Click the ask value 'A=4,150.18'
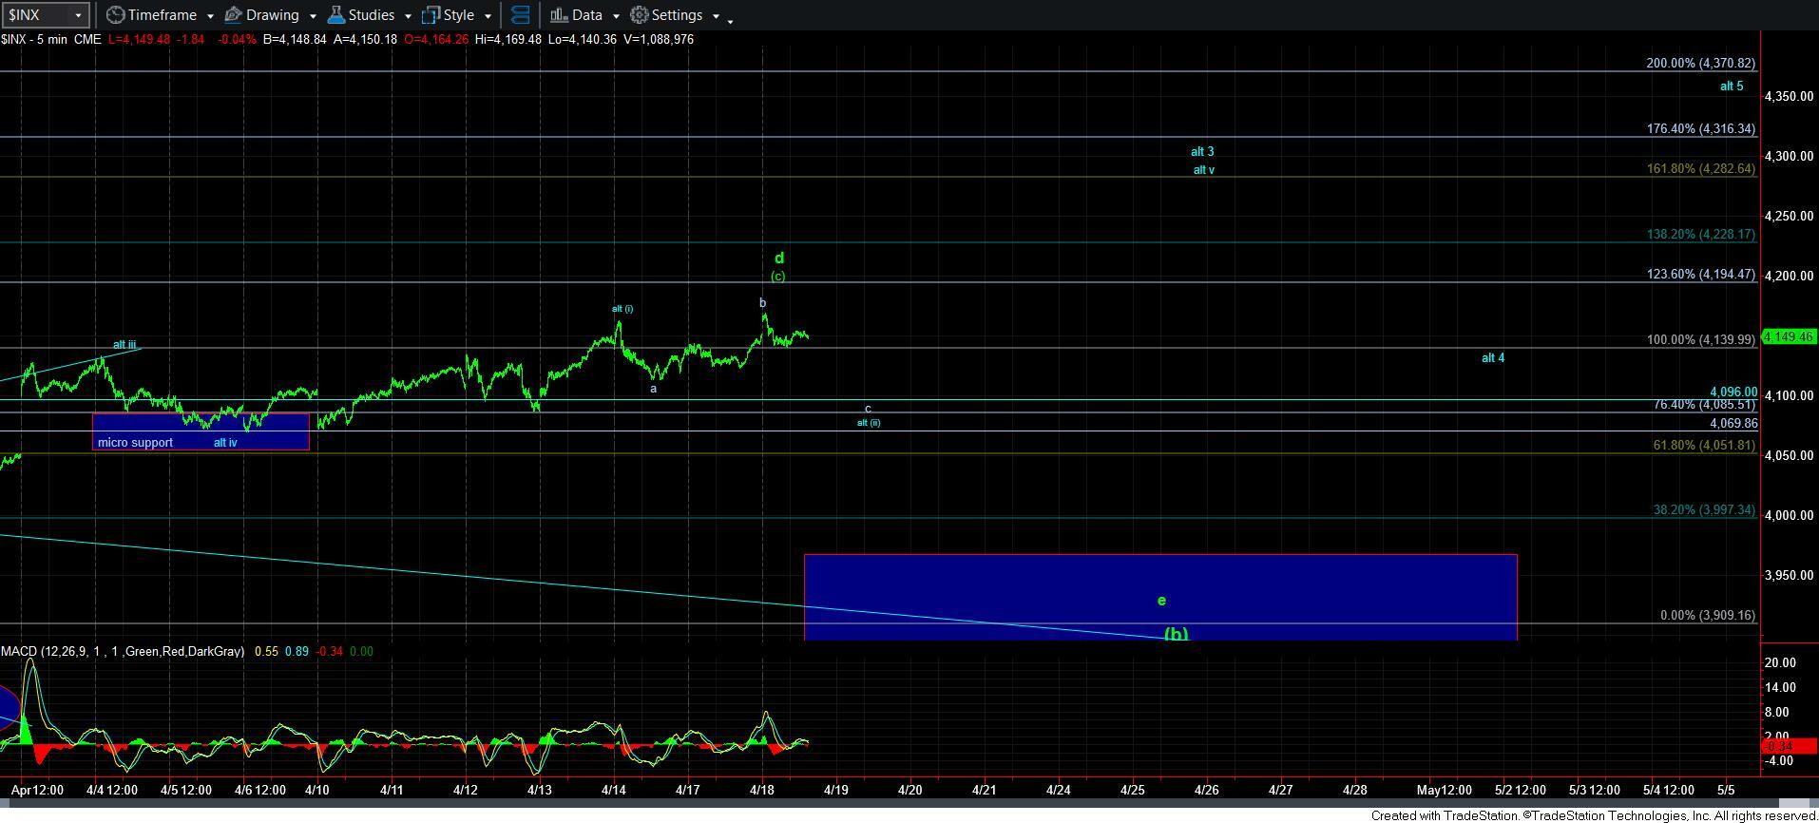Screen dimensions: 1819x823 (x=365, y=39)
